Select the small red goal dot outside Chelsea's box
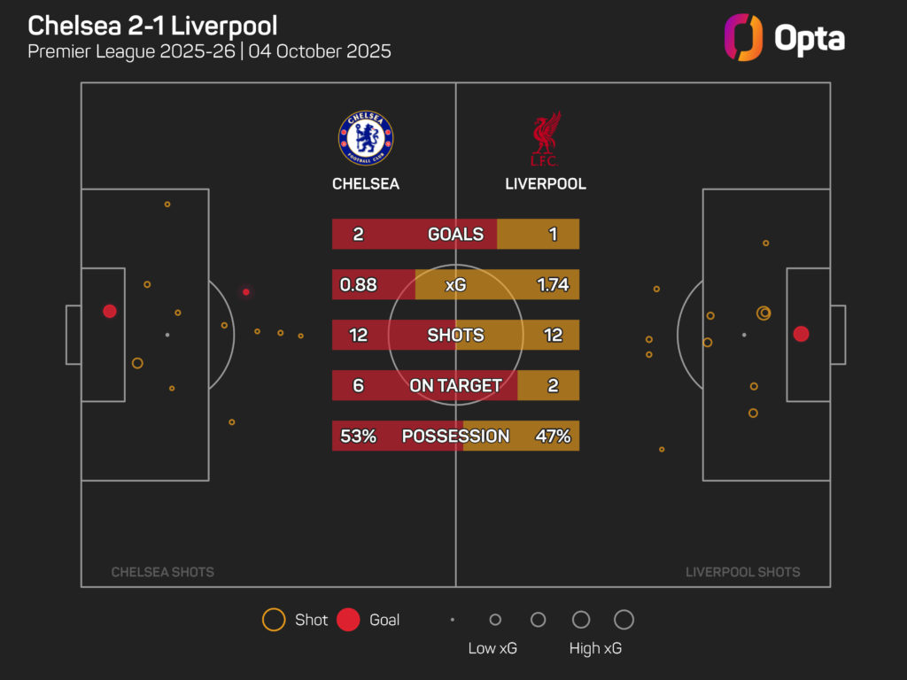Image resolution: width=907 pixels, height=680 pixels. [246, 291]
